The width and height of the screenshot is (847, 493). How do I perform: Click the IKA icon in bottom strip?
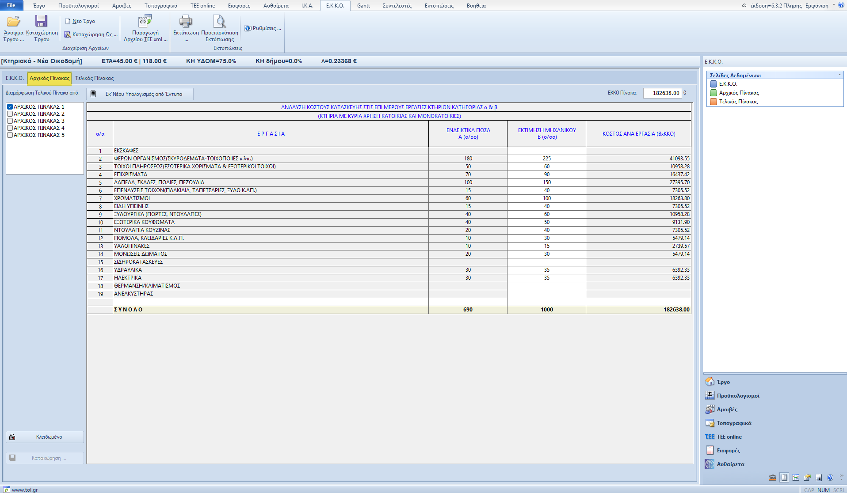[773, 478]
